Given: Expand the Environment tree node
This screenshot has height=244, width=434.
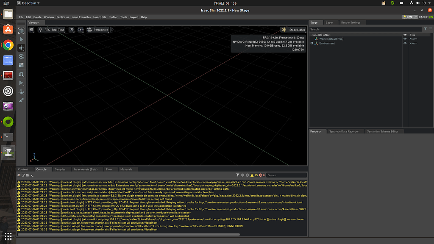Looking at the screenshot, I should pyautogui.click(x=312, y=43).
